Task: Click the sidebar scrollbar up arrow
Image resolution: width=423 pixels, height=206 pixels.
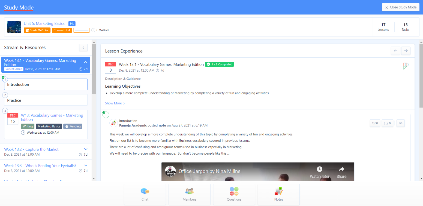Action: (94, 42)
